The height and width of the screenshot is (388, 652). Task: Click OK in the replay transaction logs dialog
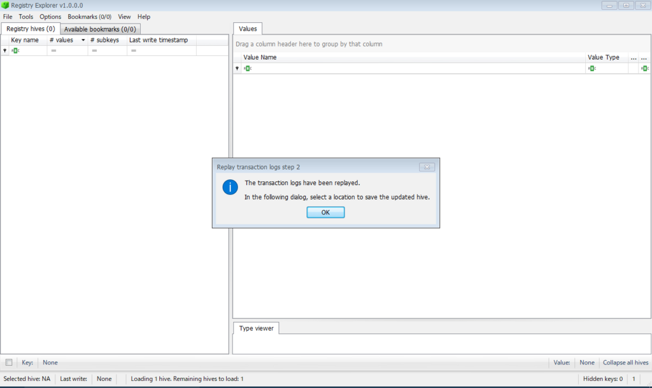(x=325, y=212)
